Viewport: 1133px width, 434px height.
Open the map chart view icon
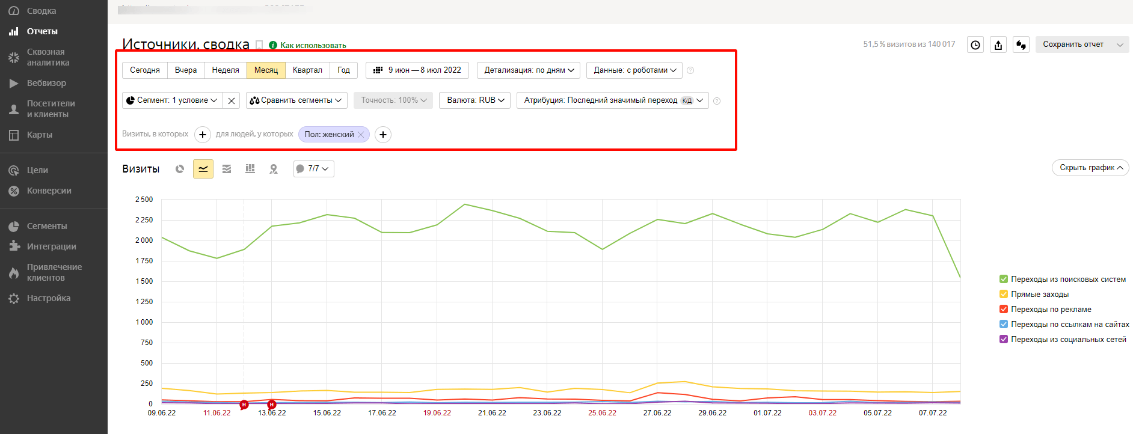point(274,169)
